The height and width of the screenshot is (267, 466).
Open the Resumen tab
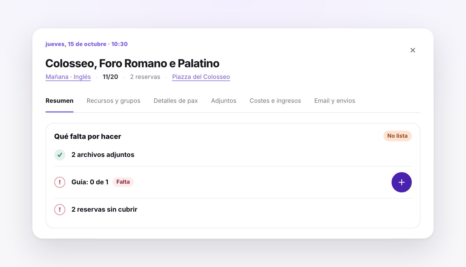tap(59, 101)
